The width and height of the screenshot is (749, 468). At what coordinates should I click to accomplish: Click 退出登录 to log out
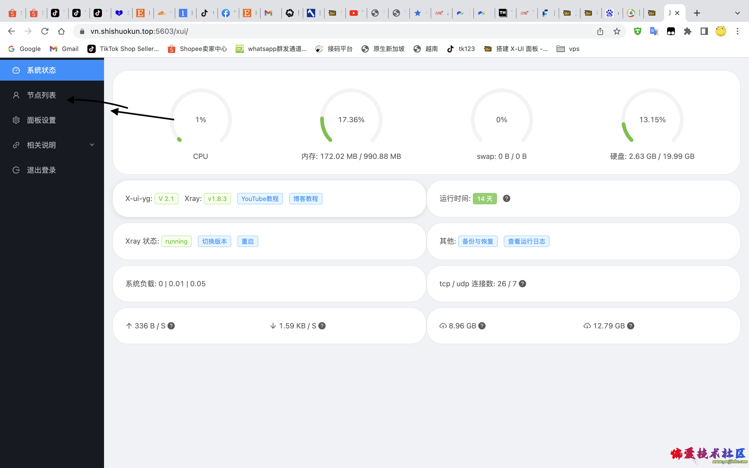pos(41,170)
